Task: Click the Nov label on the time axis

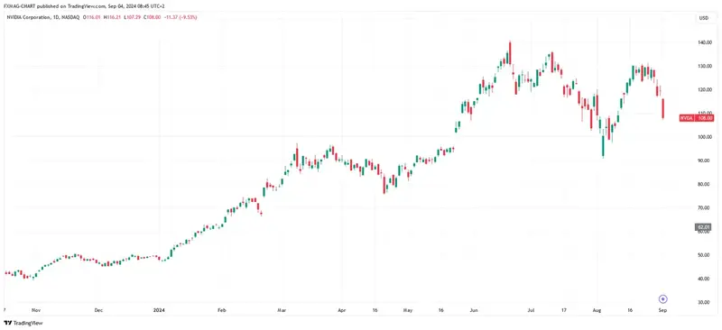Action: pos(36,310)
